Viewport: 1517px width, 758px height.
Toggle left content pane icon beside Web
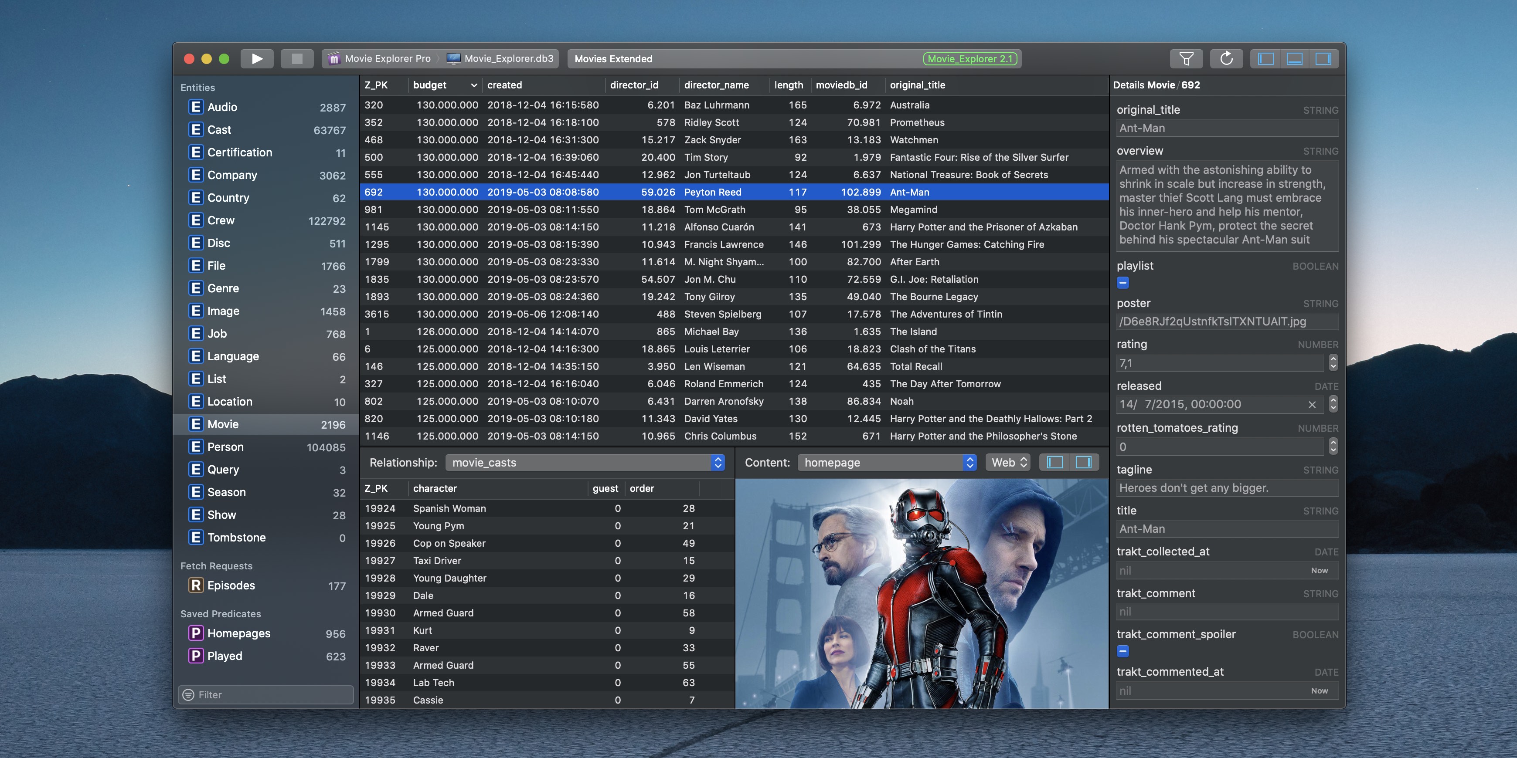tap(1055, 463)
